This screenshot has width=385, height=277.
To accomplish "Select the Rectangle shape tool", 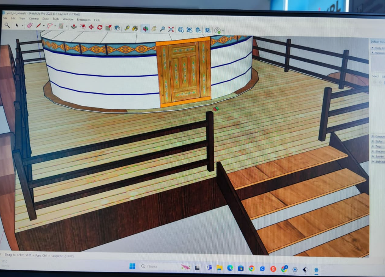I will (x=61, y=26).
